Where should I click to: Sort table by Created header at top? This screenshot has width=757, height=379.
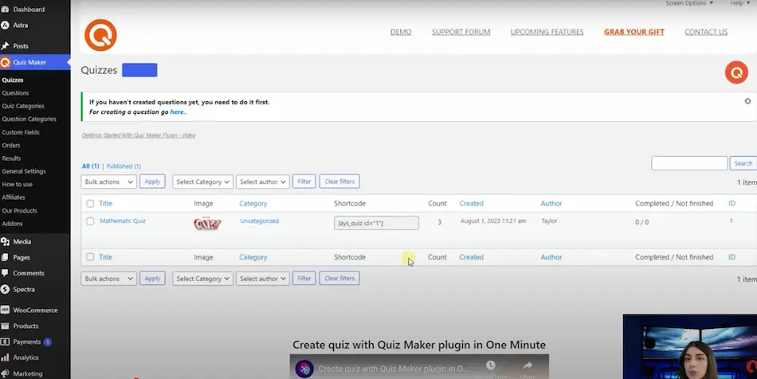[471, 204]
